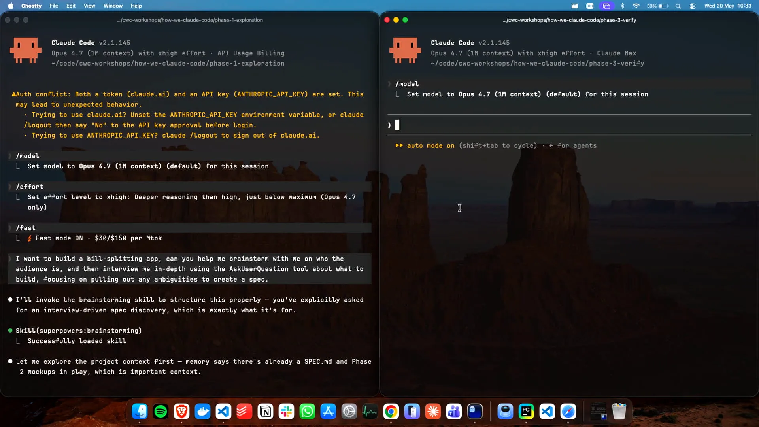Open the Edit menu
The width and height of the screenshot is (759, 427).
pos(71,6)
